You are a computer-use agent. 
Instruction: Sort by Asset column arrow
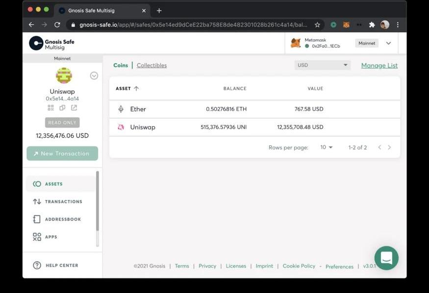(x=136, y=88)
